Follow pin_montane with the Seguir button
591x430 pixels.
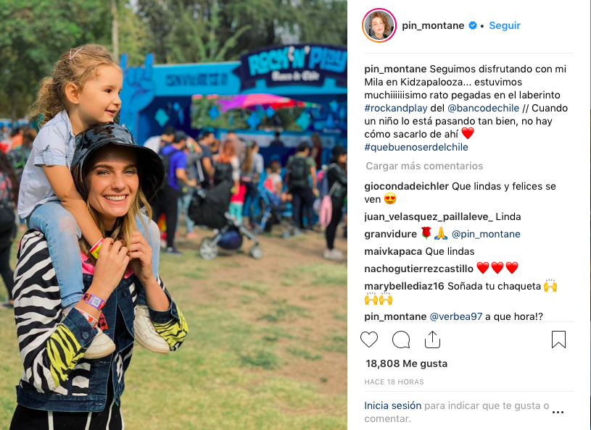(505, 25)
